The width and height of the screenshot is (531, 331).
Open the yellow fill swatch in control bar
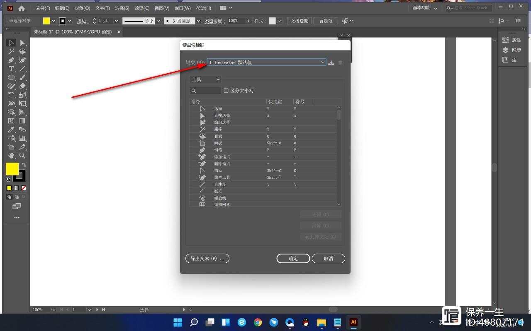coord(46,21)
